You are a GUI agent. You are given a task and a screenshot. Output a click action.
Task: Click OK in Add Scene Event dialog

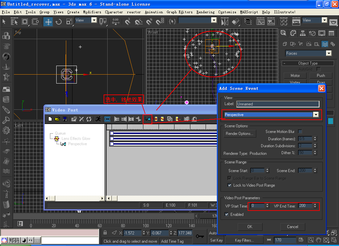tap(250, 227)
